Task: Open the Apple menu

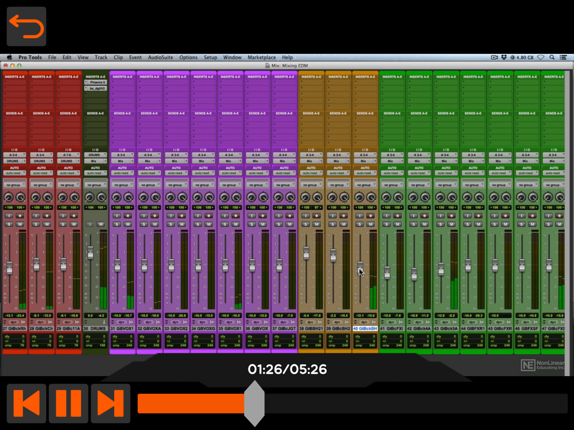Action: point(10,57)
